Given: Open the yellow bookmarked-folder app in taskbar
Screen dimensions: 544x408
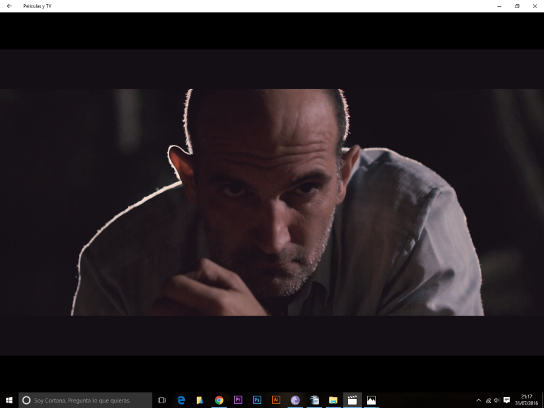Looking at the screenshot, I should coord(200,400).
